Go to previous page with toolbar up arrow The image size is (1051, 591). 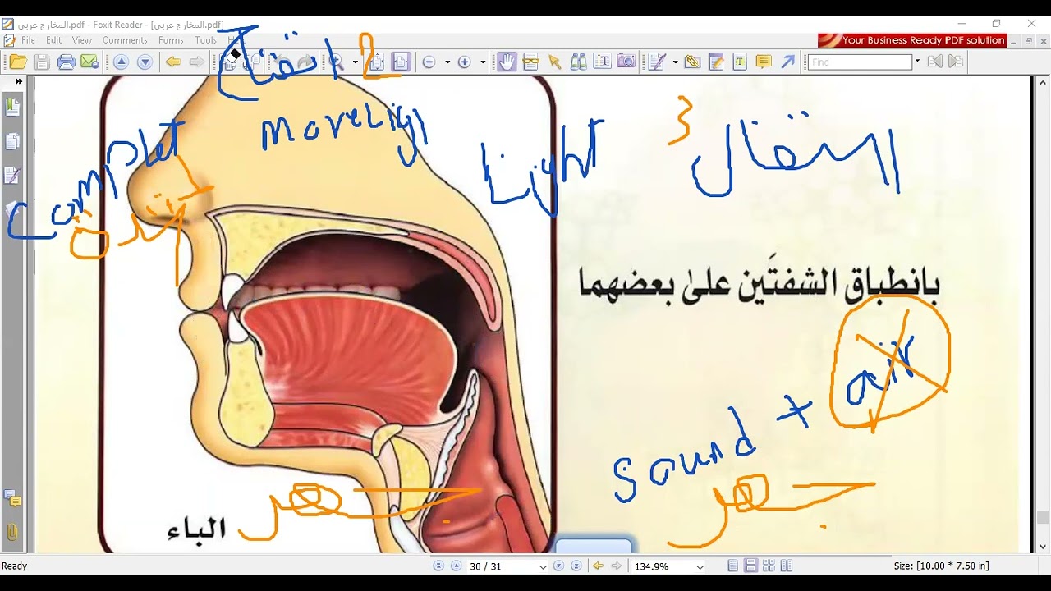coord(121,62)
